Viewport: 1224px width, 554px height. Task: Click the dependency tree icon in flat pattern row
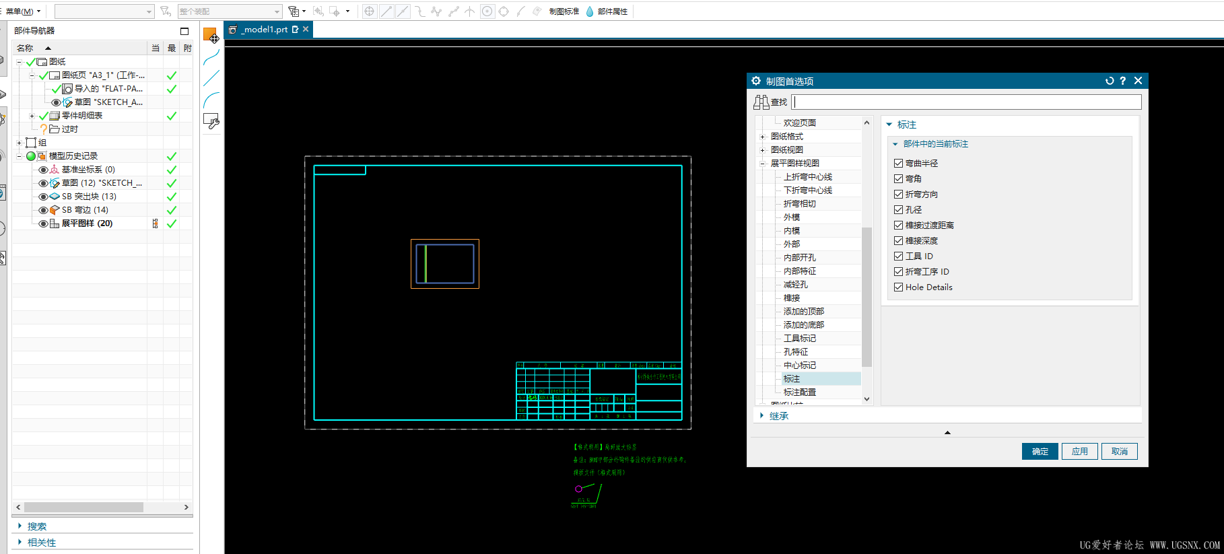pos(156,223)
